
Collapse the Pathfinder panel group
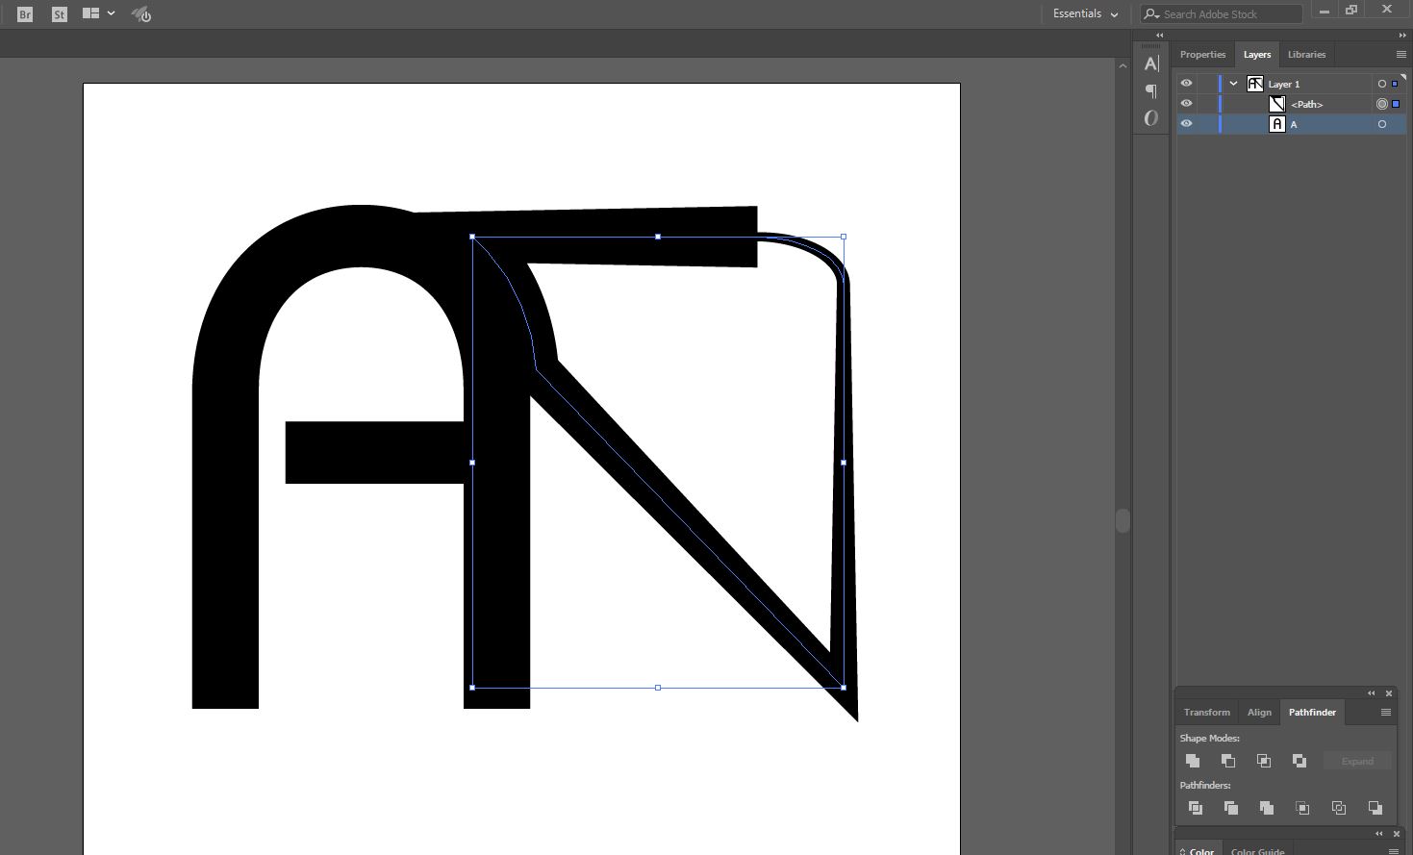pyautogui.click(x=1372, y=693)
